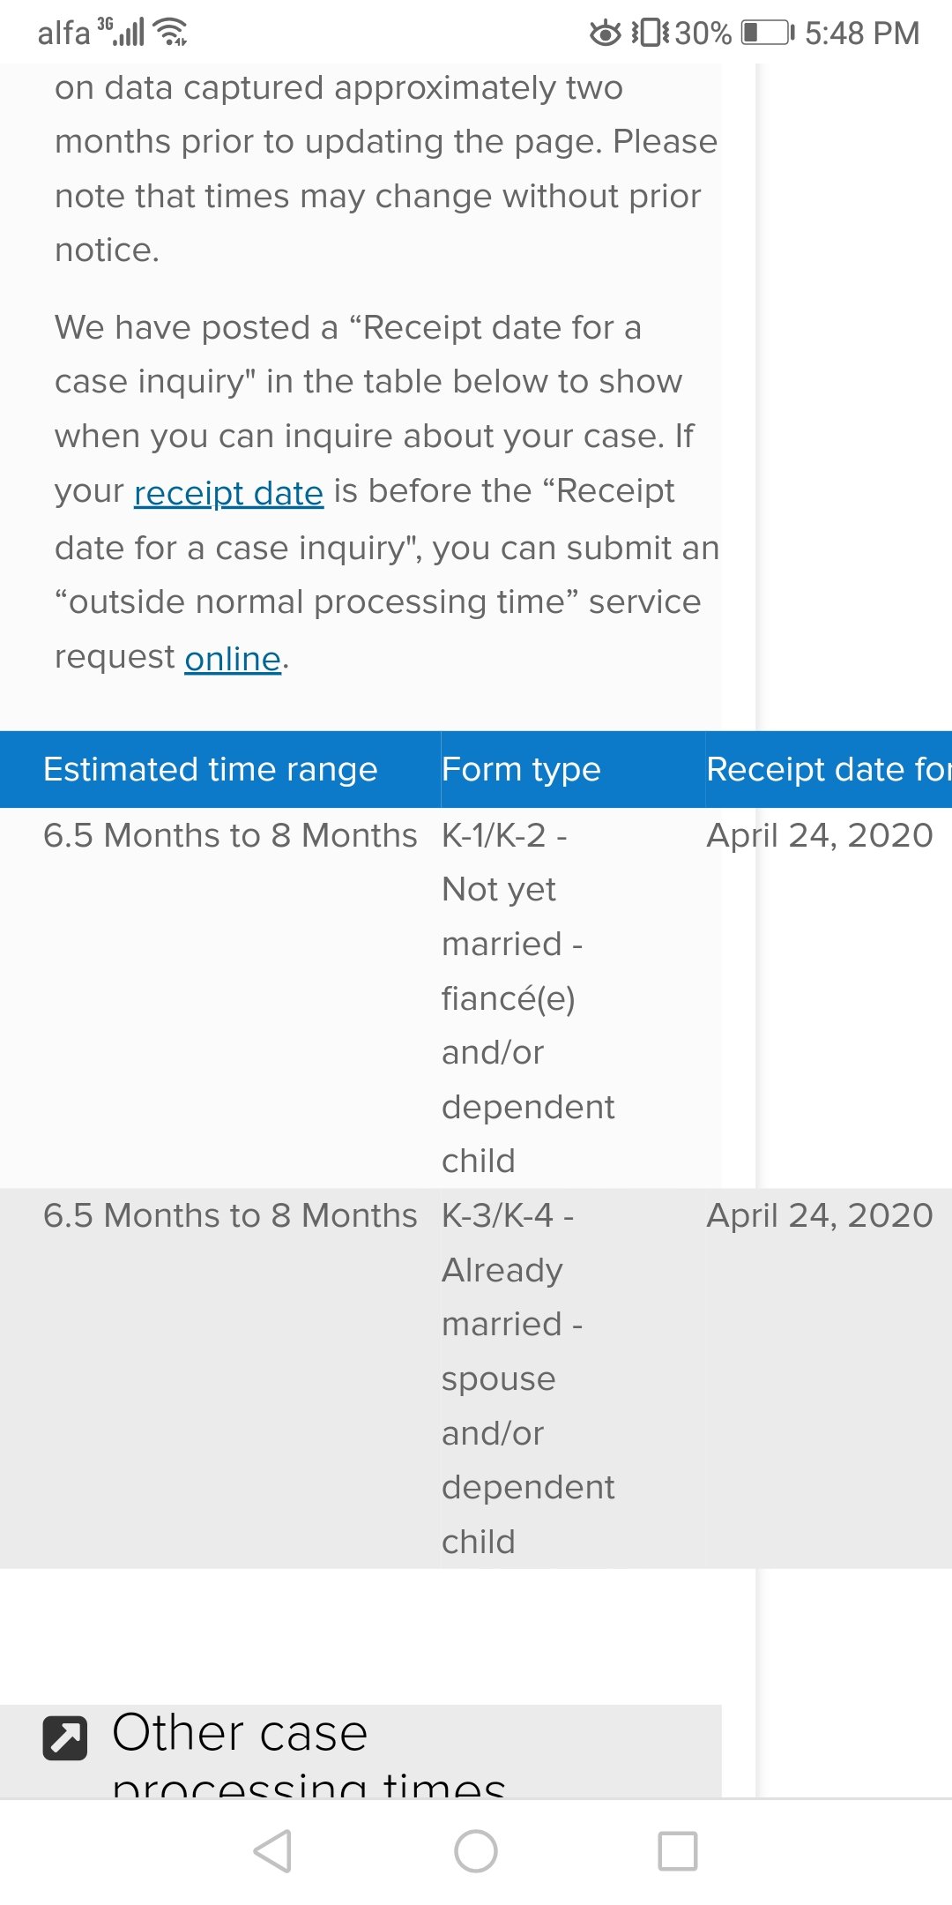
Task: Tap the Android back navigation button
Action: [272, 1850]
